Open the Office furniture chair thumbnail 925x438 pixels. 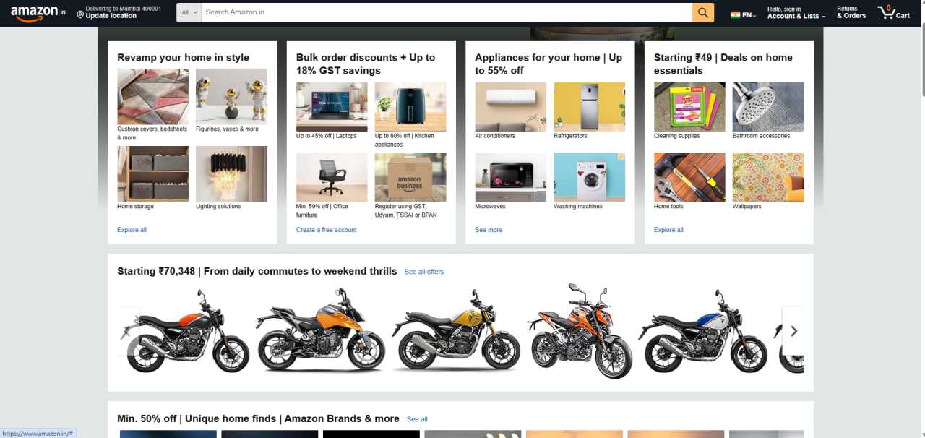[332, 177]
